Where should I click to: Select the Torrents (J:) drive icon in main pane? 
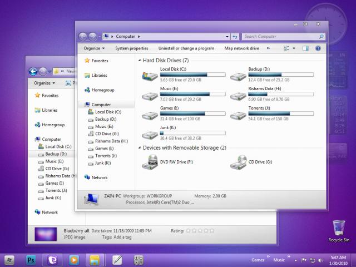(238, 116)
